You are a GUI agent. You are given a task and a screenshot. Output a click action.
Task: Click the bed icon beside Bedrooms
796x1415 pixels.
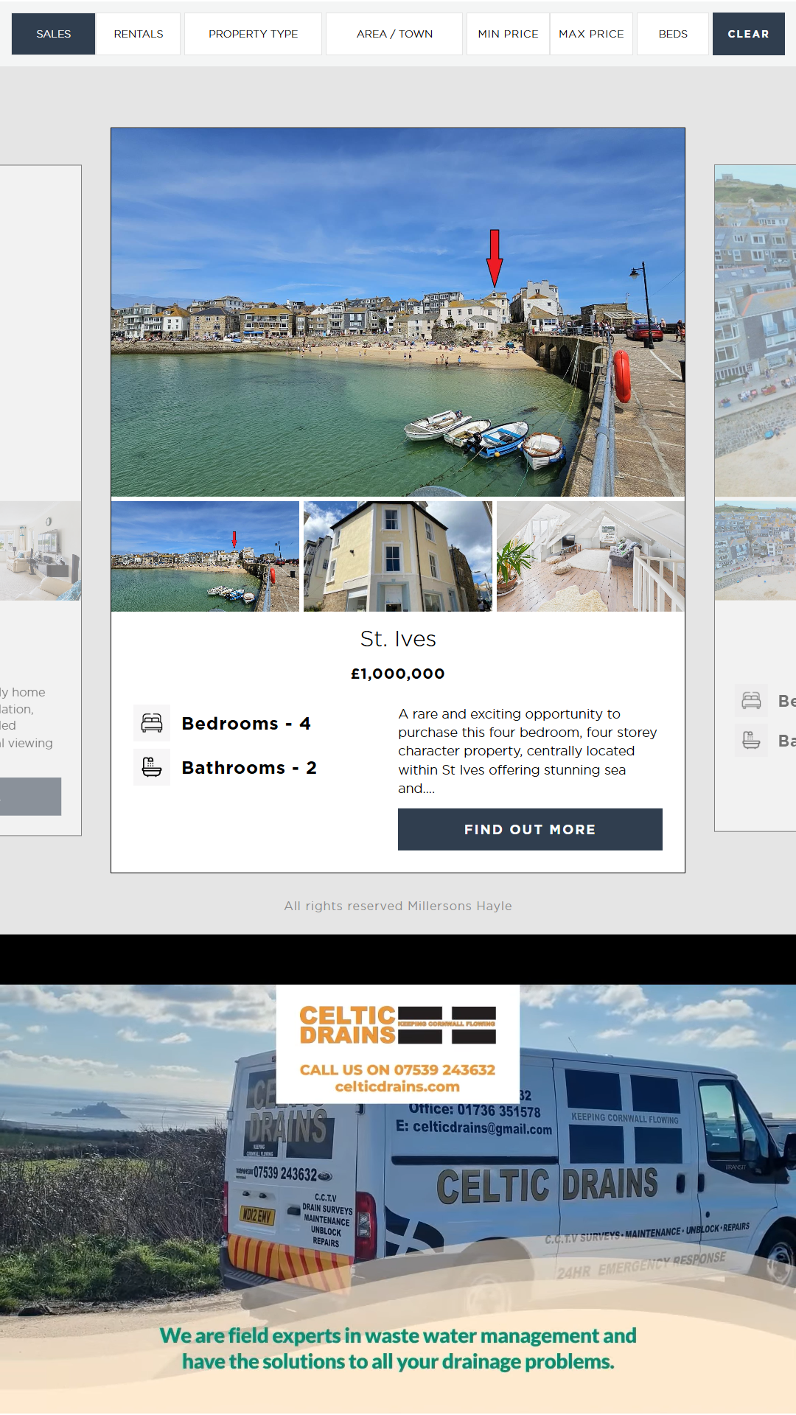click(x=152, y=723)
